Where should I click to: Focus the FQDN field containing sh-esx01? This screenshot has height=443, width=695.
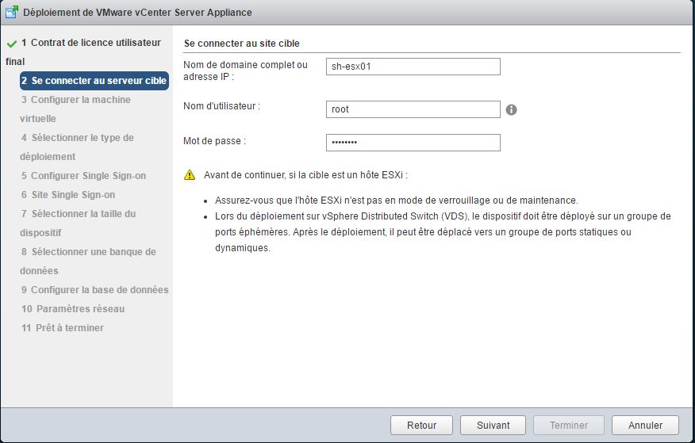point(413,67)
